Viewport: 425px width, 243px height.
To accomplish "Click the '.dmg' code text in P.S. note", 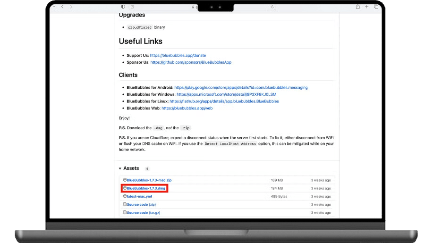I will (158, 128).
